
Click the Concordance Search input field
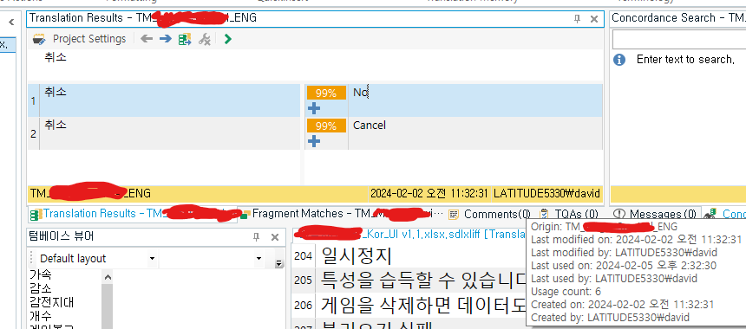pyautogui.click(x=679, y=40)
